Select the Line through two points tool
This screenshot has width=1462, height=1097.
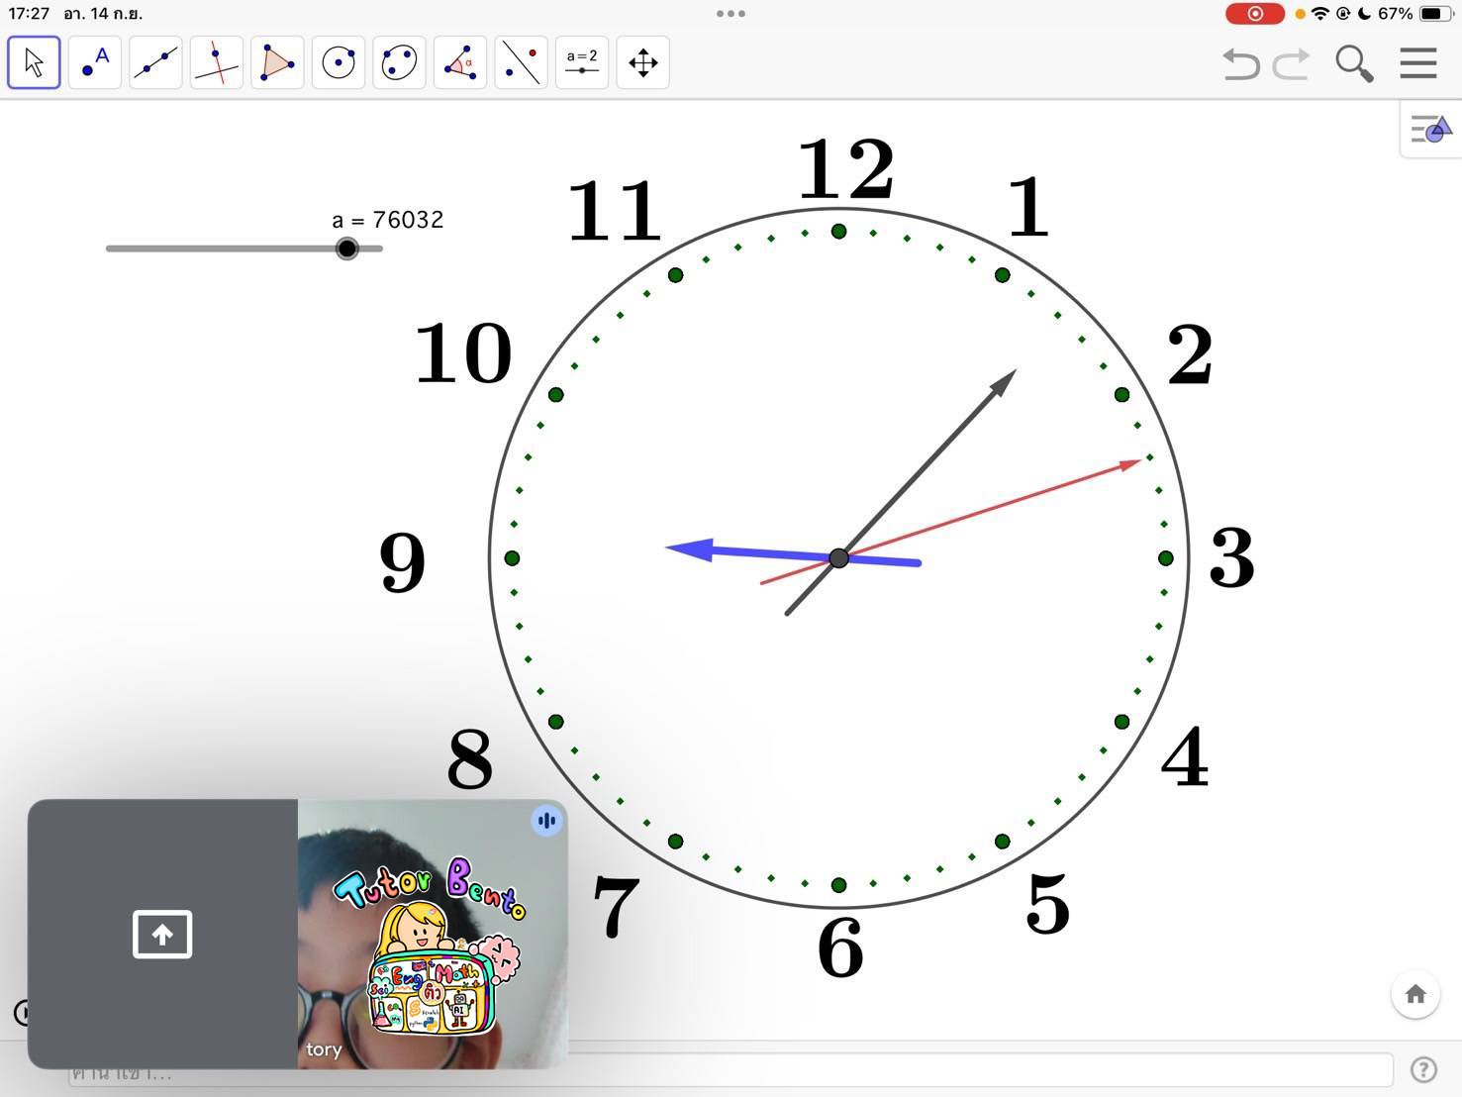(154, 61)
